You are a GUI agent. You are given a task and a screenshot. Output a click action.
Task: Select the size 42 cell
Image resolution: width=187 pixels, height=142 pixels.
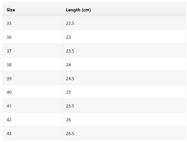point(9,120)
